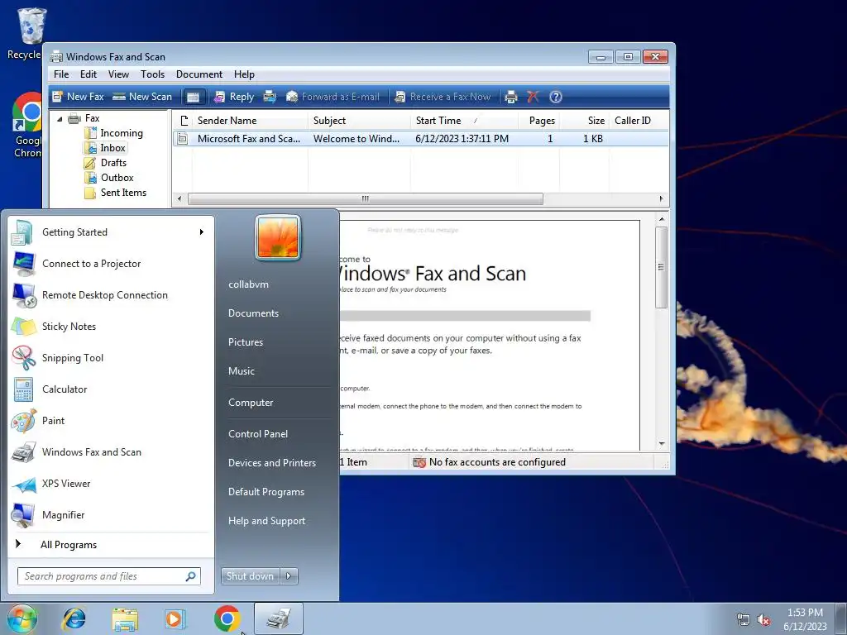Click the horizontal scrollbar of message list
The width and height of the screenshot is (847, 635).
(x=365, y=198)
